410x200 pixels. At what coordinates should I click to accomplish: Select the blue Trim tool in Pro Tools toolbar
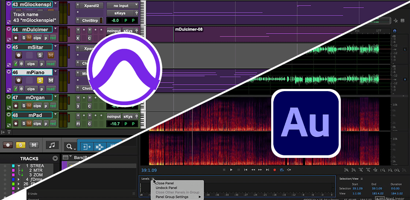87,147
